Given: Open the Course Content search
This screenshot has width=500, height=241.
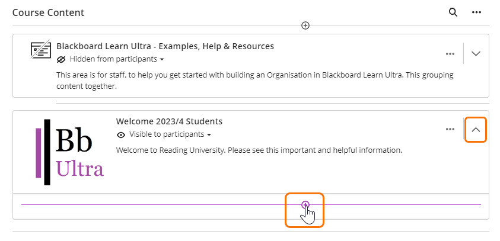Looking at the screenshot, I should coord(453,12).
